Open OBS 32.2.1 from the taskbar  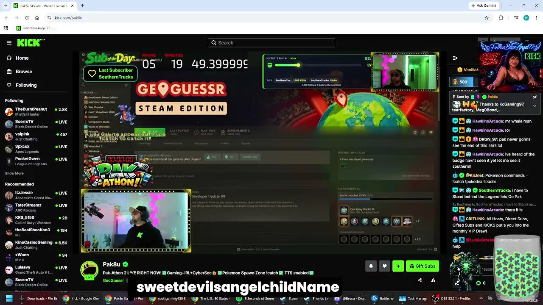pyautogui.click(x=451, y=298)
